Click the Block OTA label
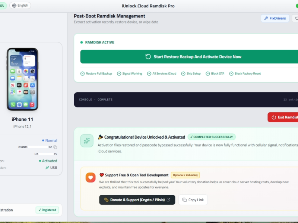 click(x=218, y=74)
